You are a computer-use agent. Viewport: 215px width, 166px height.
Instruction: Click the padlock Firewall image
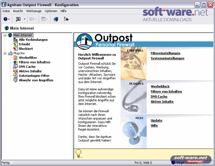click(x=134, y=64)
